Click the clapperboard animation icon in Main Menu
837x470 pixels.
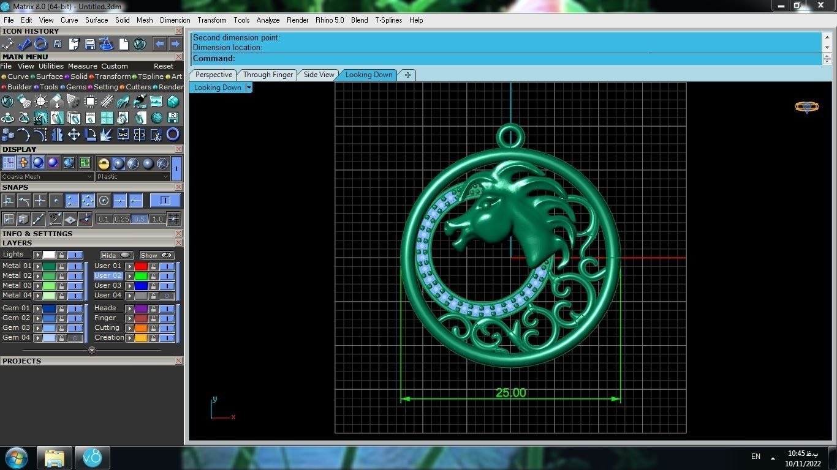41,117
